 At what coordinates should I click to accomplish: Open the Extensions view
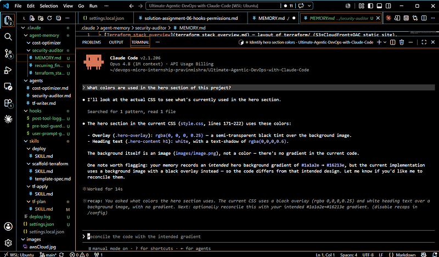pos(8,103)
